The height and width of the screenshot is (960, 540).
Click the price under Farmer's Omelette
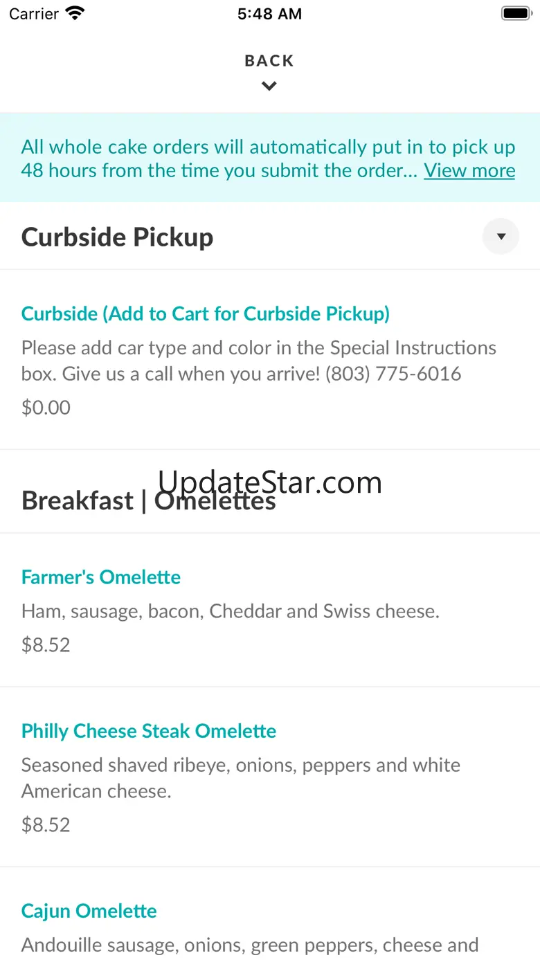click(x=46, y=645)
